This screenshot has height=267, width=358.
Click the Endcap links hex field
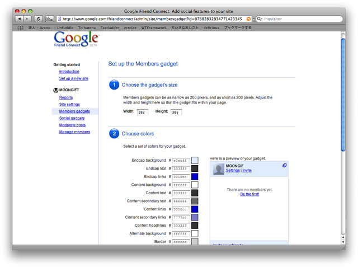point(181,177)
